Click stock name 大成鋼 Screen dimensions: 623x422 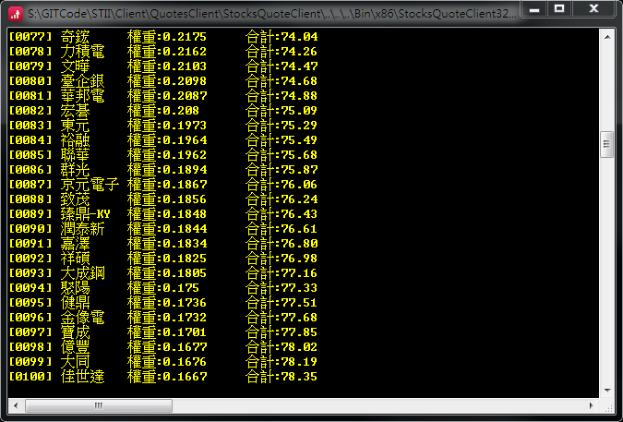coord(82,273)
